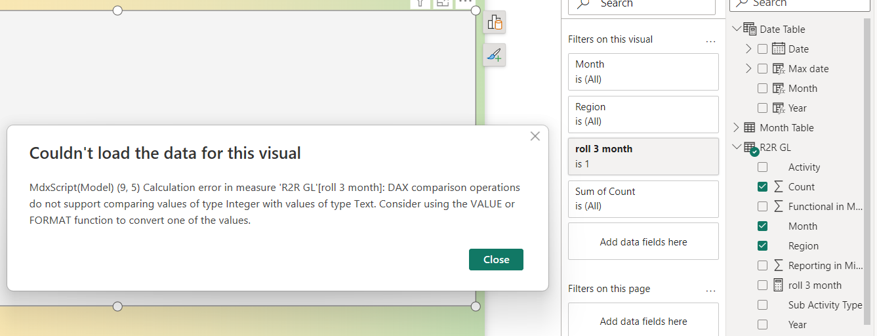Check the Date field checkbox
877x336 pixels.
762,49
